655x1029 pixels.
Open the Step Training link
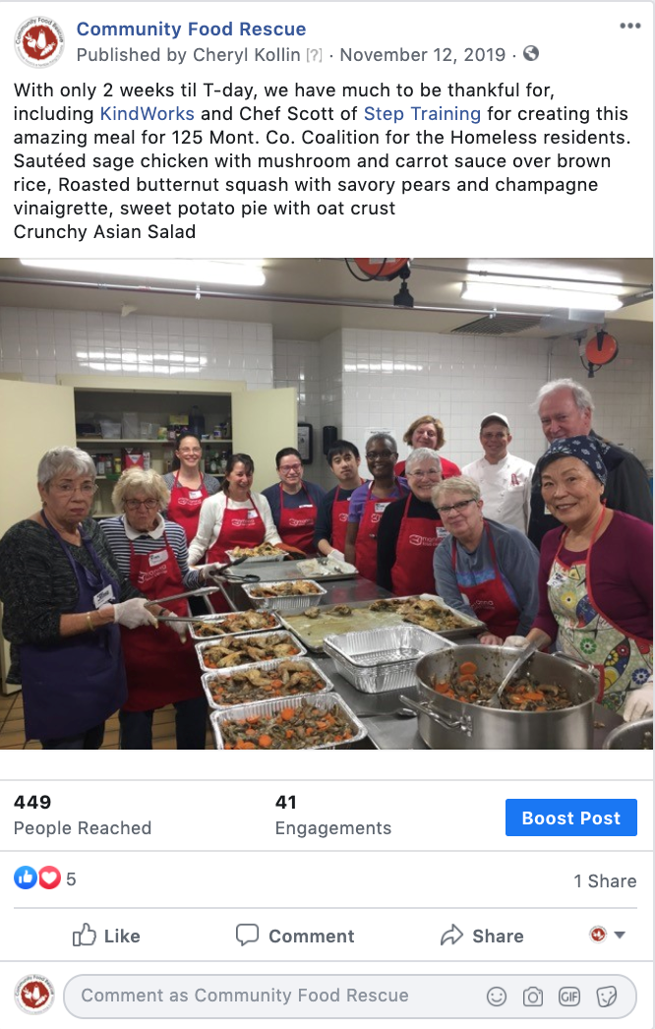(422, 114)
